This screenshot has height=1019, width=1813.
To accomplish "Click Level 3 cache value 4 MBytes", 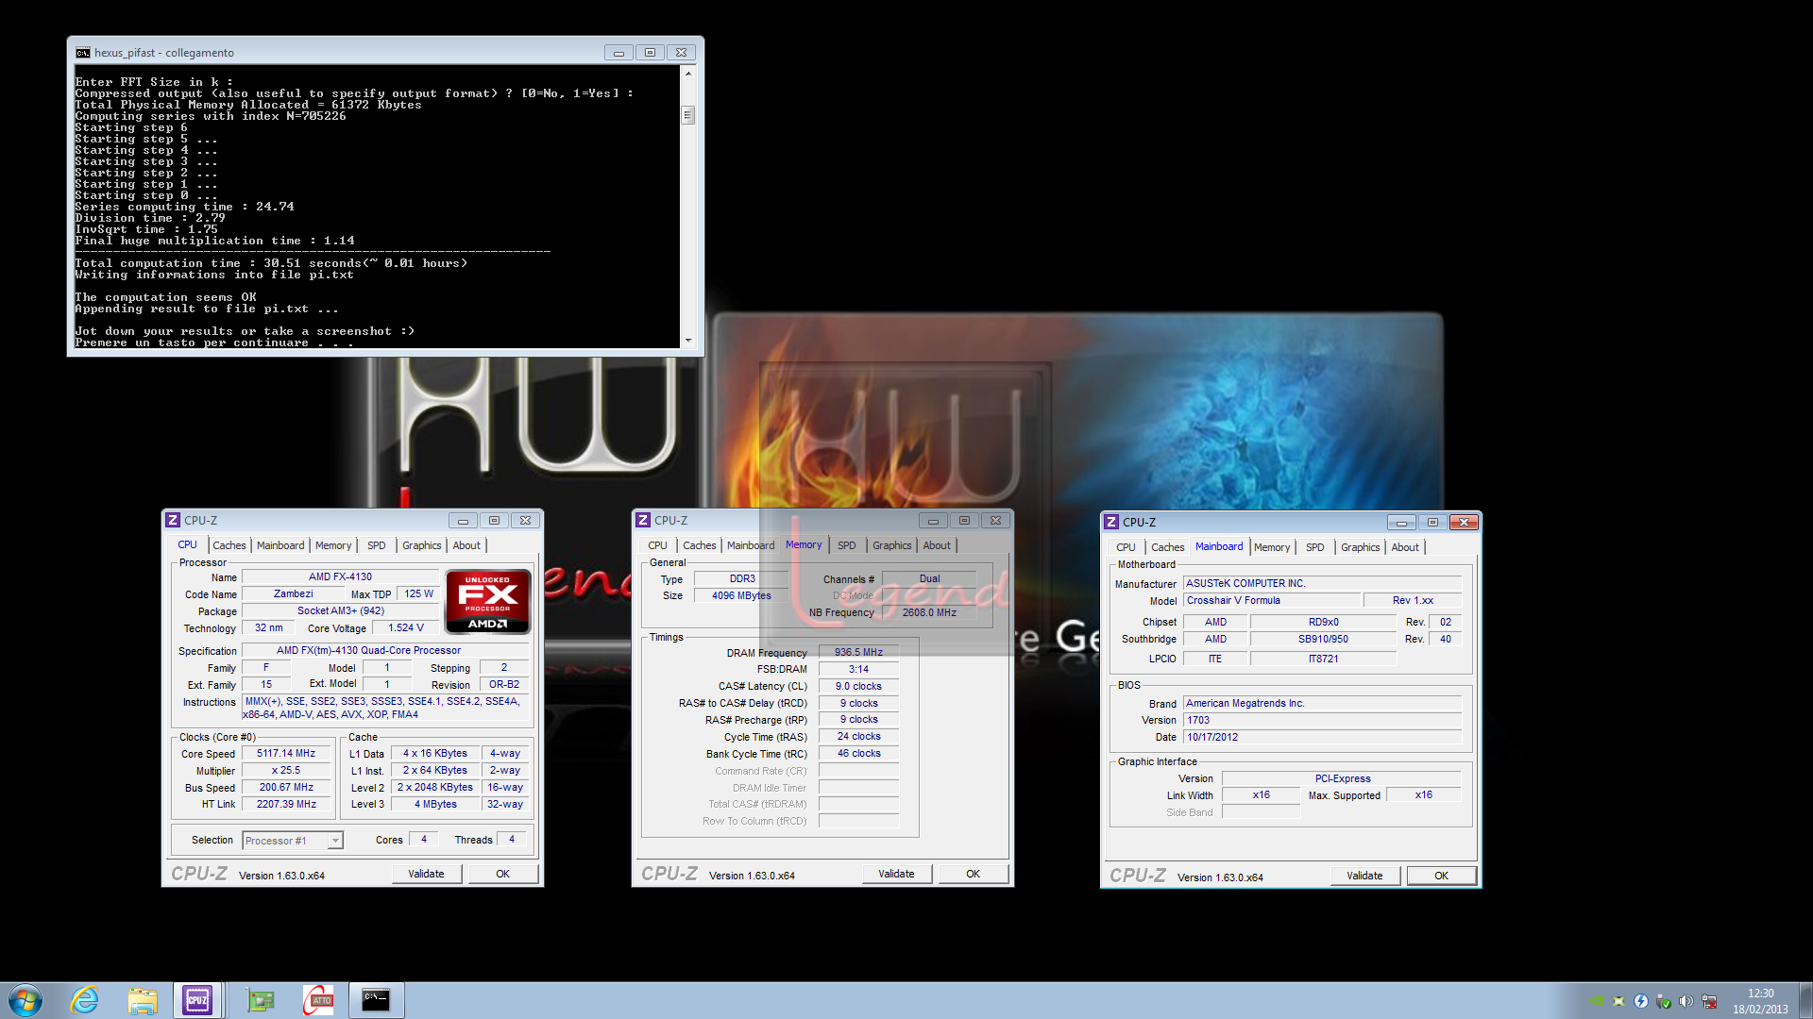I will (x=435, y=804).
